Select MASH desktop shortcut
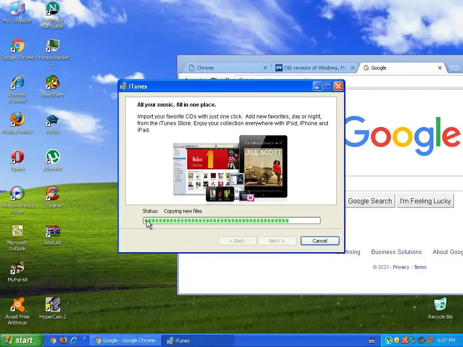Screen dimensions: 463x347 52,123
